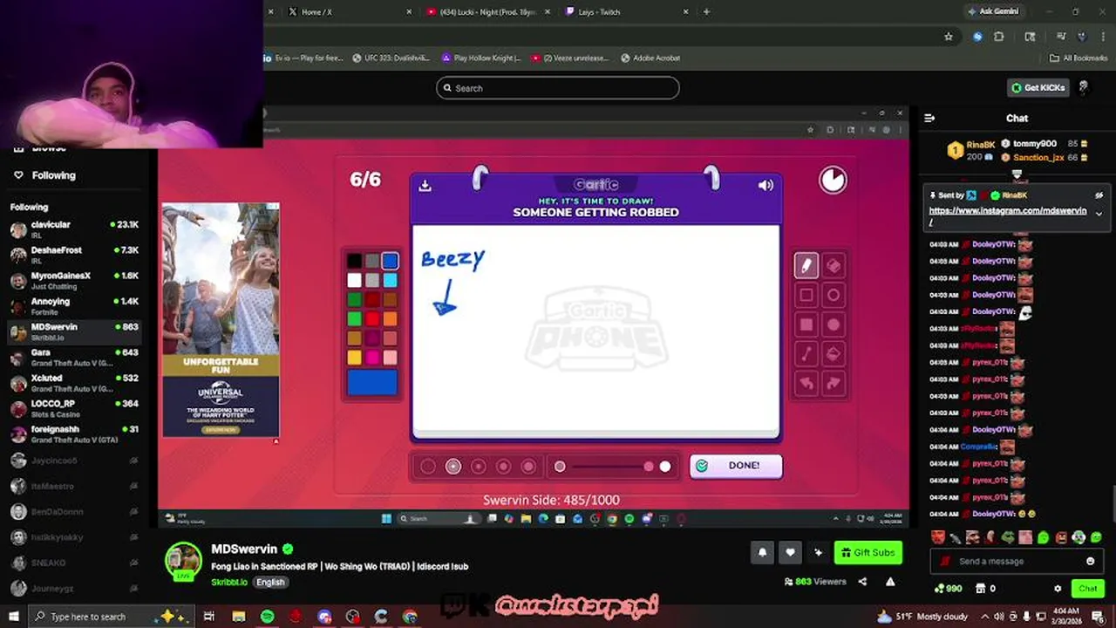Click the Universal Harry Potter ad
This screenshot has width=1116, height=628.
point(221,320)
